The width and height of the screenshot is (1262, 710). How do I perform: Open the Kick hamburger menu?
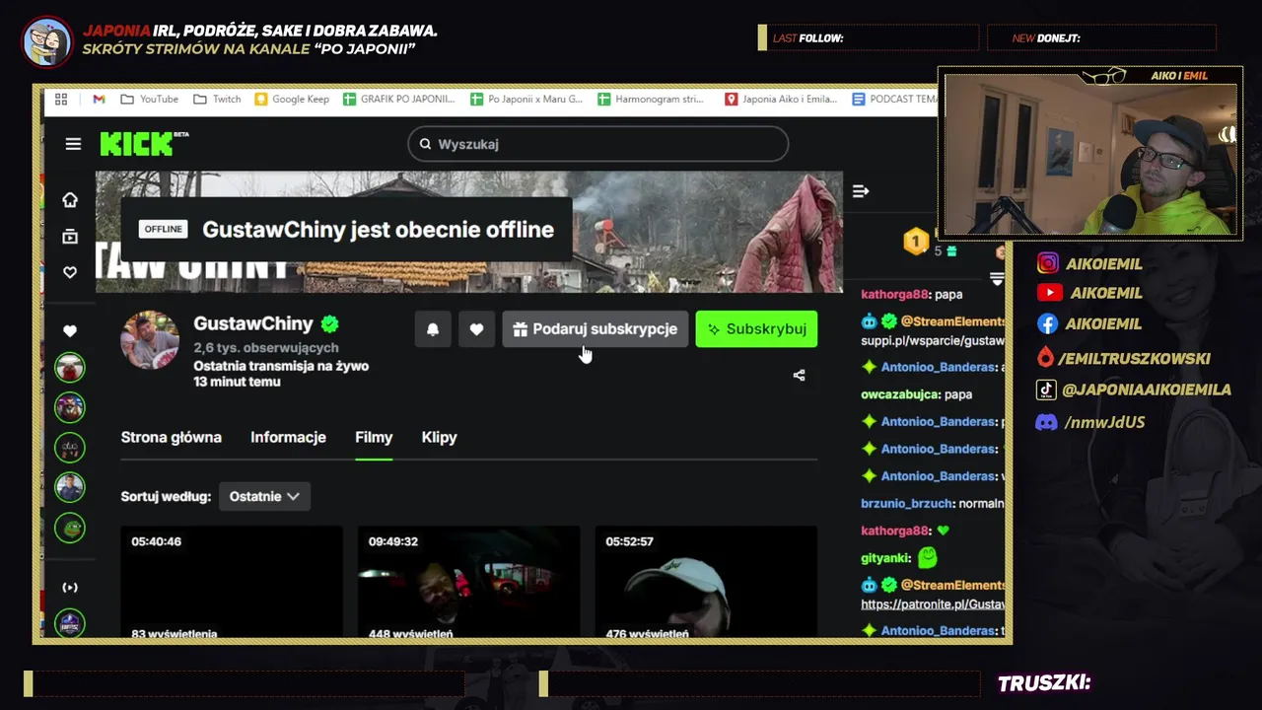click(x=73, y=144)
